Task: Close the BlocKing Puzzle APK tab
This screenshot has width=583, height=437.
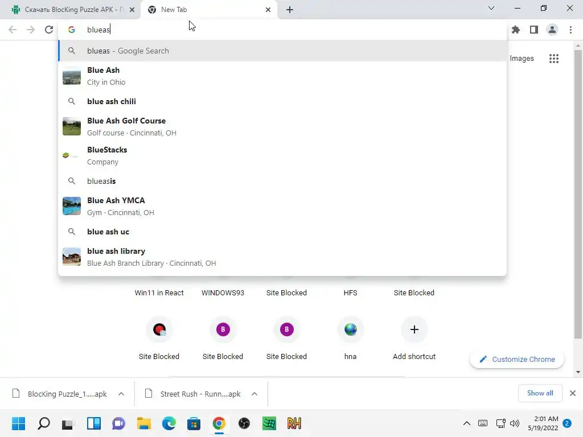Action: click(x=132, y=10)
